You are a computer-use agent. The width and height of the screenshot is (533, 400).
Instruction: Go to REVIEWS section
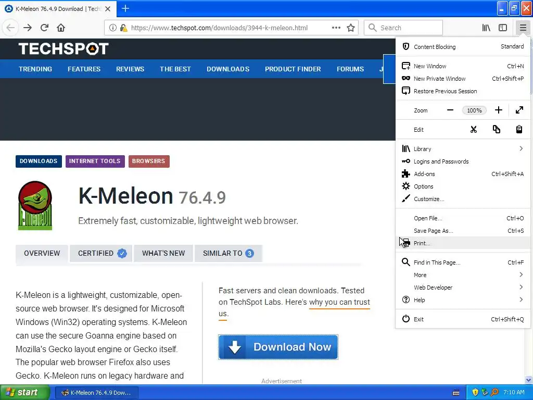(130, 69)
